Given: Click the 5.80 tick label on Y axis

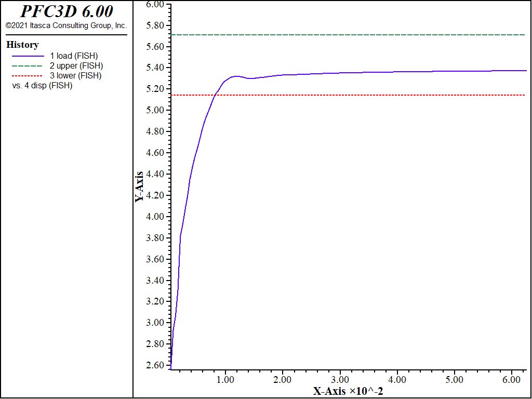Looking at the screenshot, I should tap(155, 25).
